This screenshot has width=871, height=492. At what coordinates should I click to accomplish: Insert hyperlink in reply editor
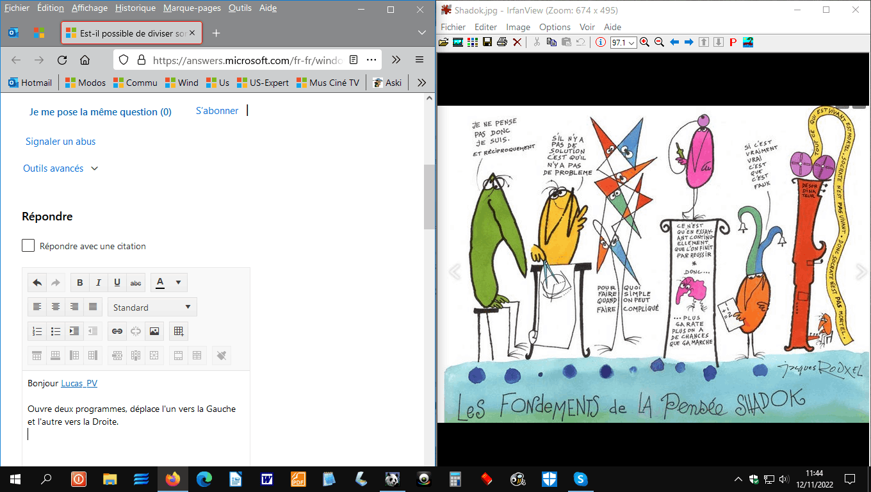pos(117,331)
